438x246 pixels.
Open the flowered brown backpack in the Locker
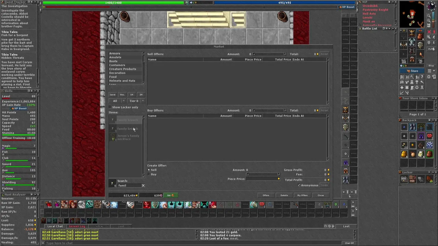click(429, 179)
